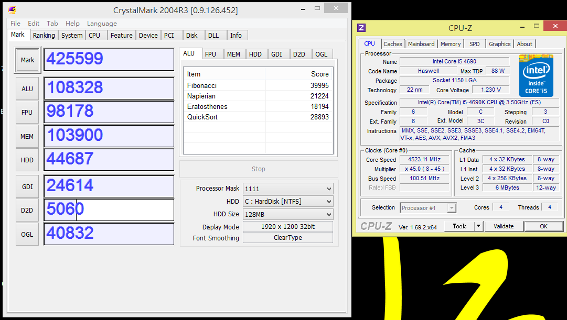Open the Memory tab in CPU-Z
Screen dimensions: 567x320
(451, 44)
